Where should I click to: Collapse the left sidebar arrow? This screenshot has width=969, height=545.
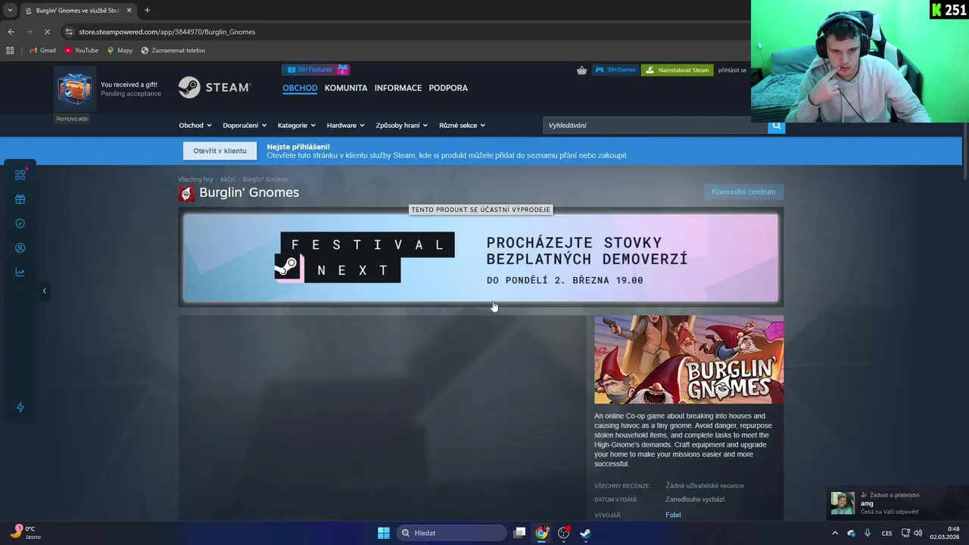point(44,291)
